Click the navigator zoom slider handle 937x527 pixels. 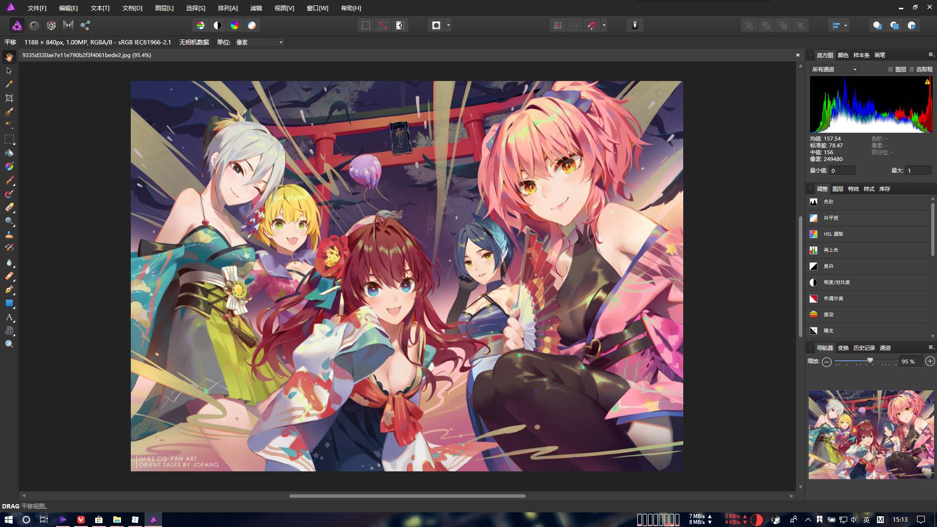pyautogui.click(x=870, y=361)
